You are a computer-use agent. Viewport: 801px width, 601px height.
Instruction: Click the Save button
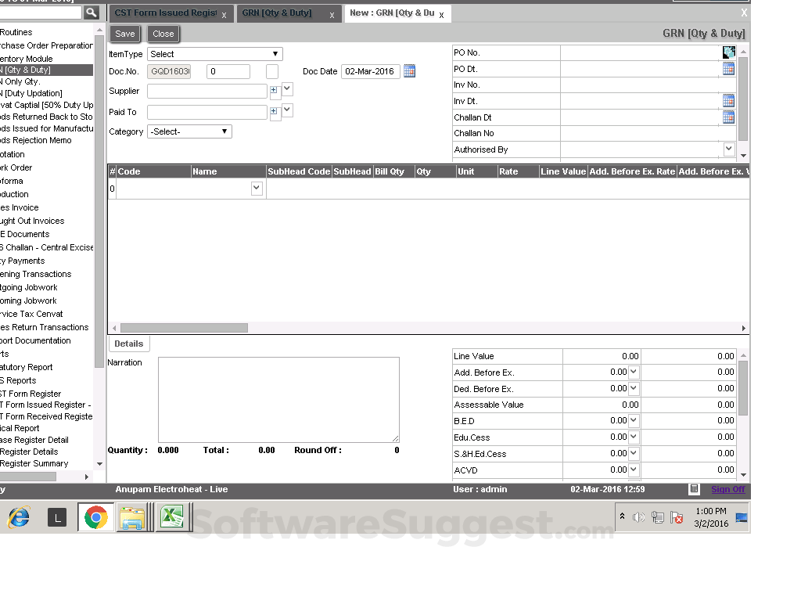(x=124, y=34)
